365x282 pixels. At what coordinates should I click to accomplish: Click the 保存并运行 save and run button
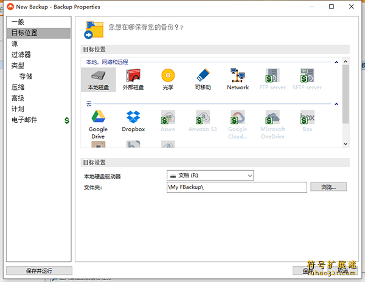pyautogui.click(x=39, y=271)
